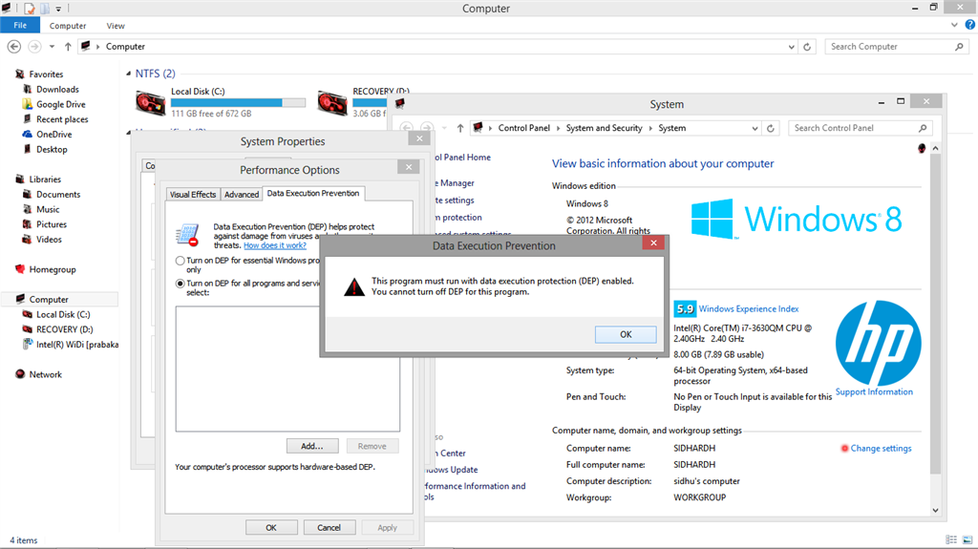
Task: Switch to the Visual Effects tab
Action: click(193, 194)
